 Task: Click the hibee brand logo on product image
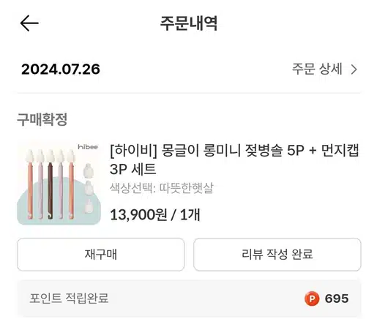click(88, 147)
